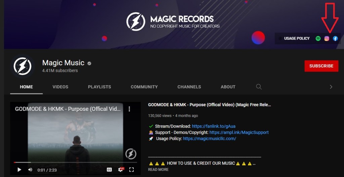Viewport: 344px width, 177px height.
Task: Click the Magic Music channel avatar
Action: coord(23,66)
